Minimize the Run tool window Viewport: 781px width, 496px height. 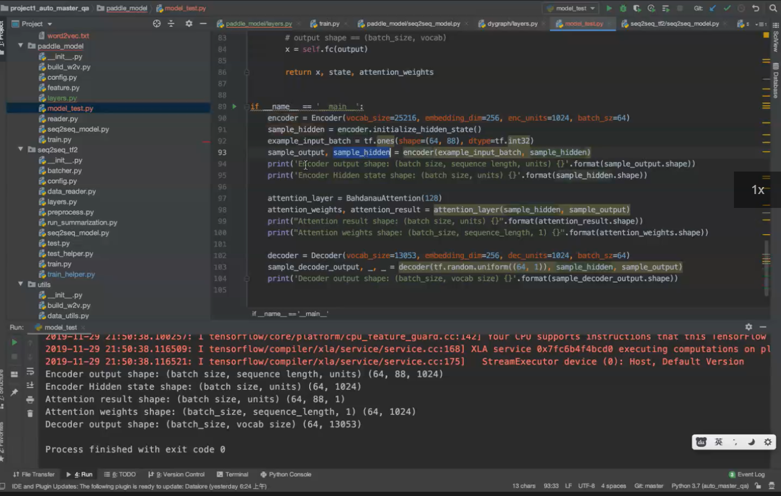(x=763, y=327)
